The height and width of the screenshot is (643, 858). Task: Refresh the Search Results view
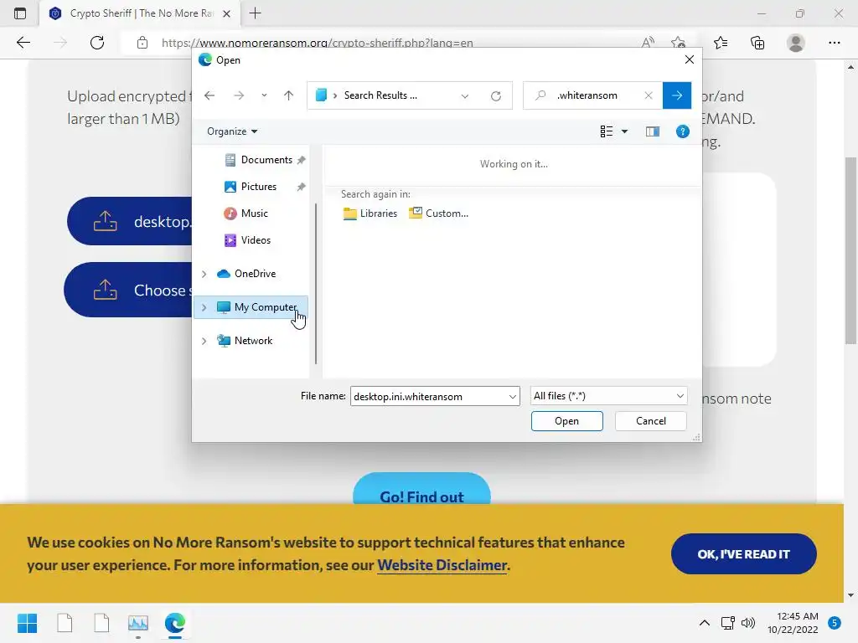click(x=496, y=95)
